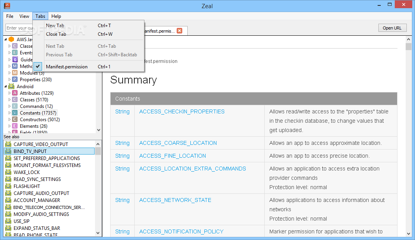Click Android icon beside FLASHLIGHT
The width and height of the screenshot is (415, 240).
[9, 186]
